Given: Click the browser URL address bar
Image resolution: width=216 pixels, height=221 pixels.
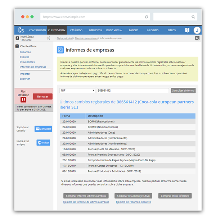Looking at the screenshot, I should [x=95, y=17].
